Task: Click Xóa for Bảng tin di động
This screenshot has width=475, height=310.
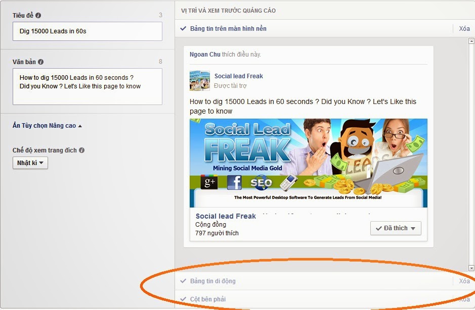Action: coord(464,281)
